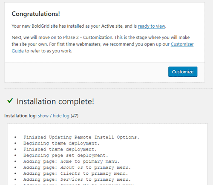Click the bold word 'Active'

(x=108, y=26)
